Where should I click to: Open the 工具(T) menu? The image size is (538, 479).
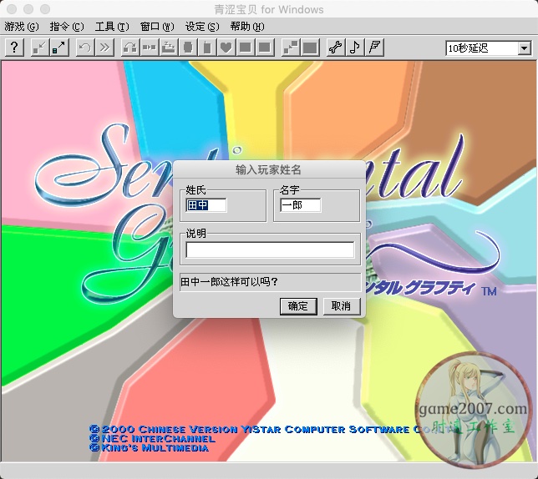(x=112, y=27)
